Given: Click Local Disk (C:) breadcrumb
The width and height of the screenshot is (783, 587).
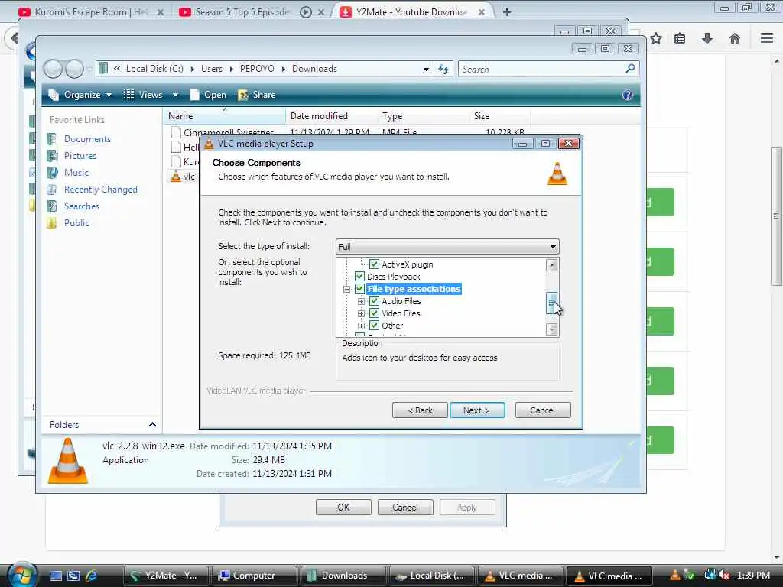Looking at the screenshot, I should pyautogui.click(x=154, y=69).
